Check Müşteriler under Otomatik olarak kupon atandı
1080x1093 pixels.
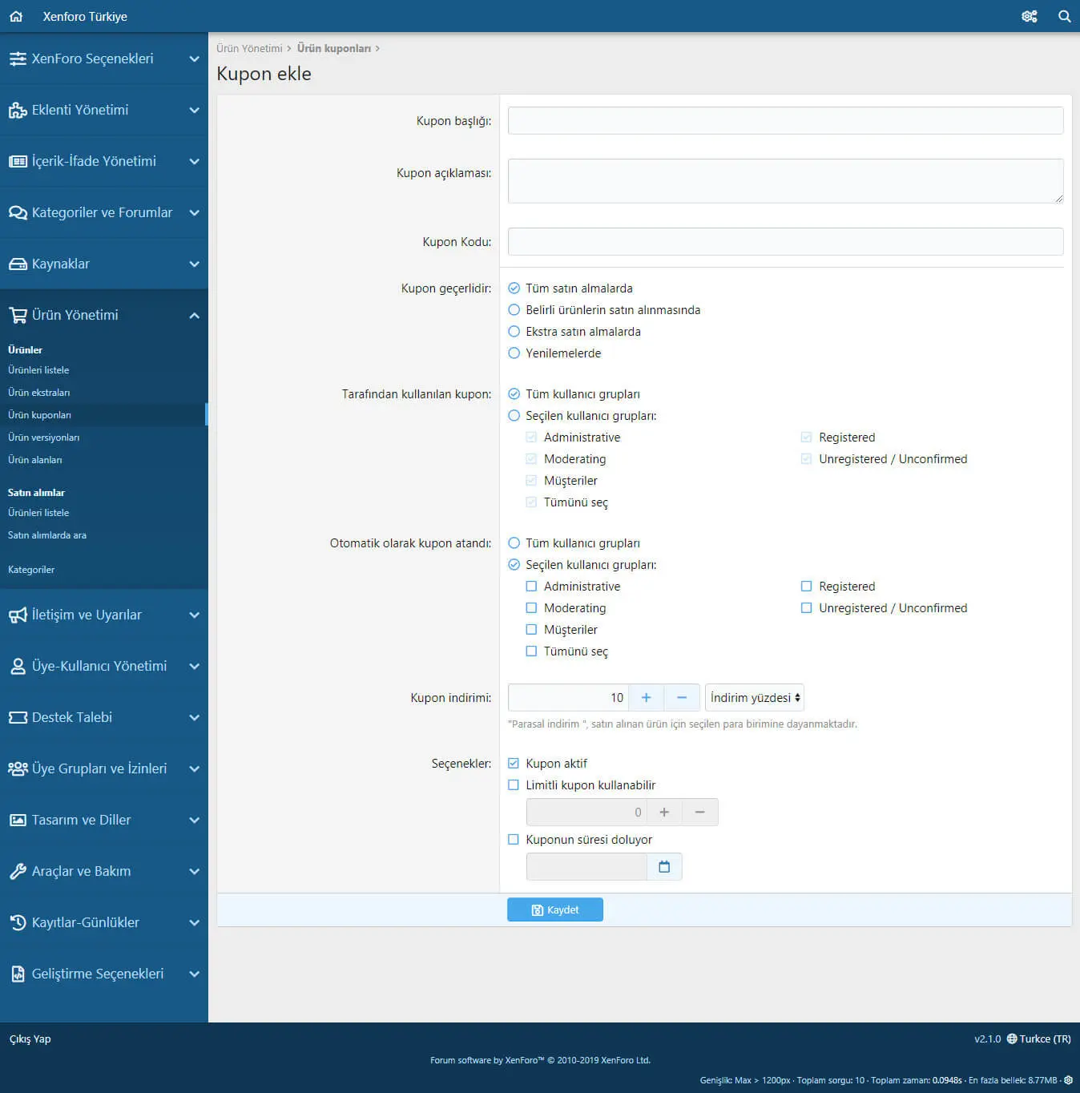coord(531,630)
